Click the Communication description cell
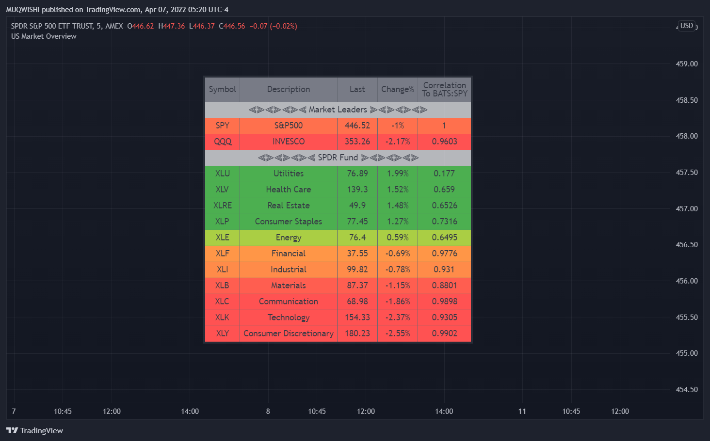710x441 pixels. (289, 301)
